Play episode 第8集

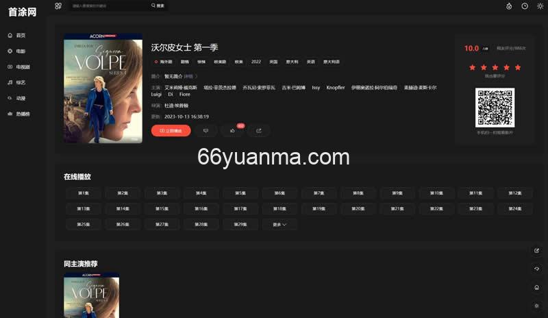pos(358,193)
